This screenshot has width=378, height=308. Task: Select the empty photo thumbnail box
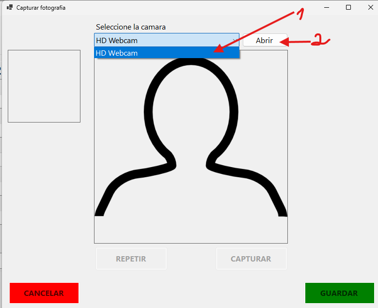[44, 86]
